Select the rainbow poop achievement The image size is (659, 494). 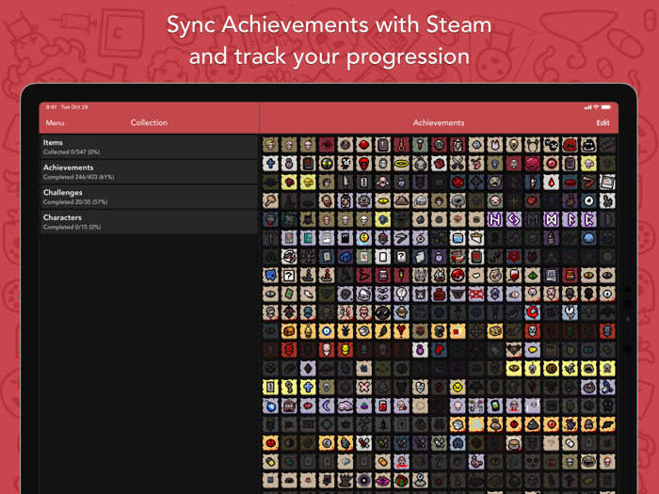(x=364, y=406)
